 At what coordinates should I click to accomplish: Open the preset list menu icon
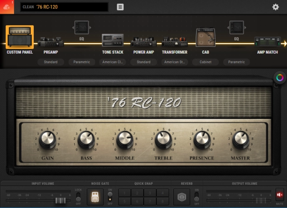point(120,7)
